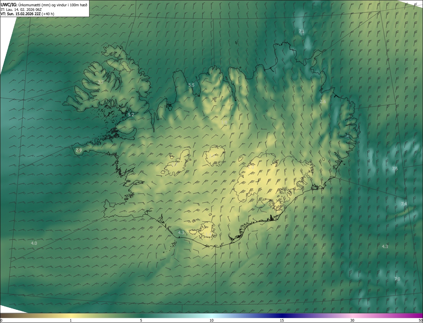Click the 10 label on the color scale
This screenshot has height=323, width=423.
point(211,320)
